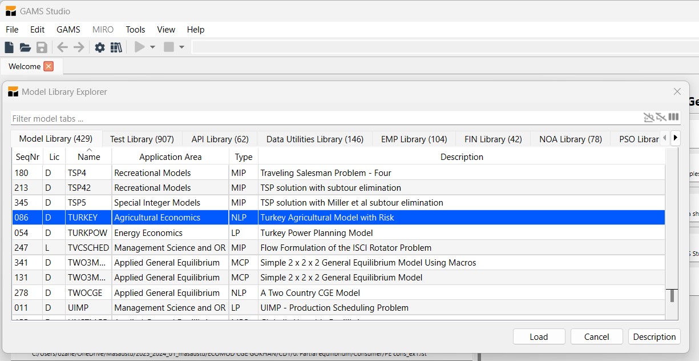The image size is (699, 361).
Task: Open the FIN Library (42) tab
Action: (493, 139)
